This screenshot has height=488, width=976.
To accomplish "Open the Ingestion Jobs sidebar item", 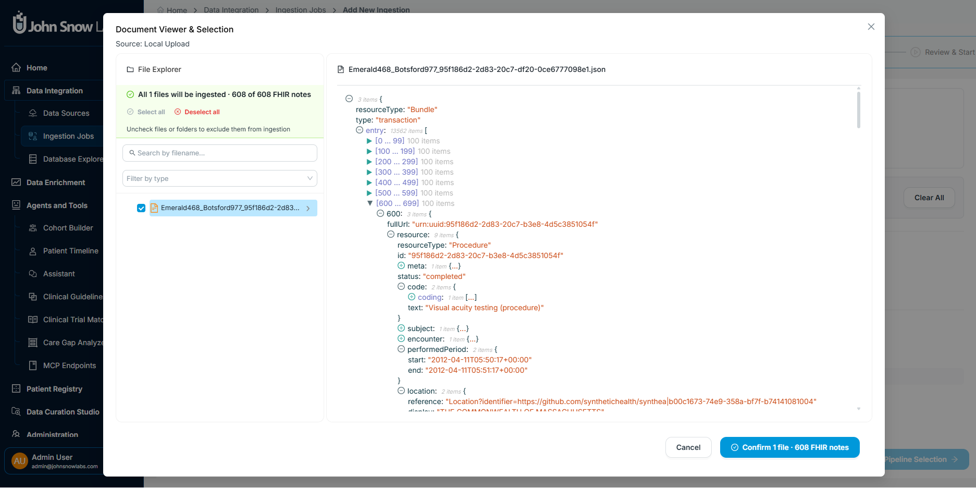I will (x=62, y=136).
